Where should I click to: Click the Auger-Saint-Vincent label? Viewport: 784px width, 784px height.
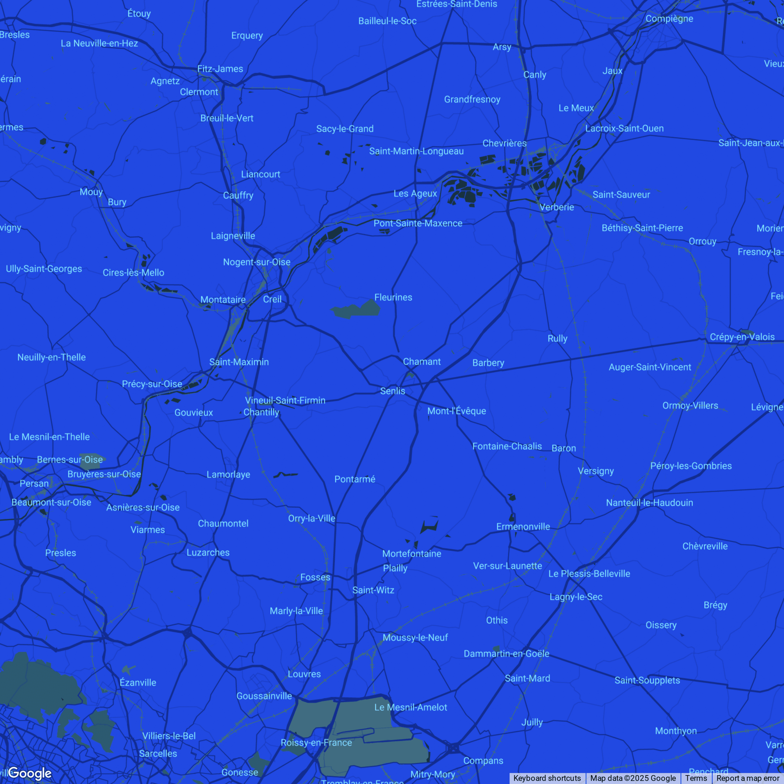pos(650,367)
